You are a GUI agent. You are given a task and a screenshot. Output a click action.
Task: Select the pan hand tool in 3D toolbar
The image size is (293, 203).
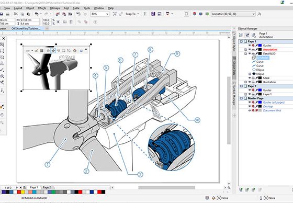48,51
